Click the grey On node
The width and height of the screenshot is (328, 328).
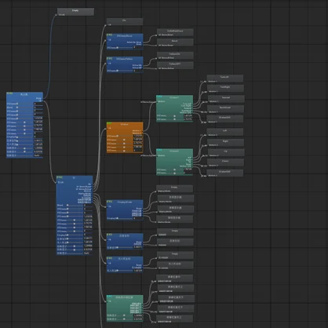(125, 21)
